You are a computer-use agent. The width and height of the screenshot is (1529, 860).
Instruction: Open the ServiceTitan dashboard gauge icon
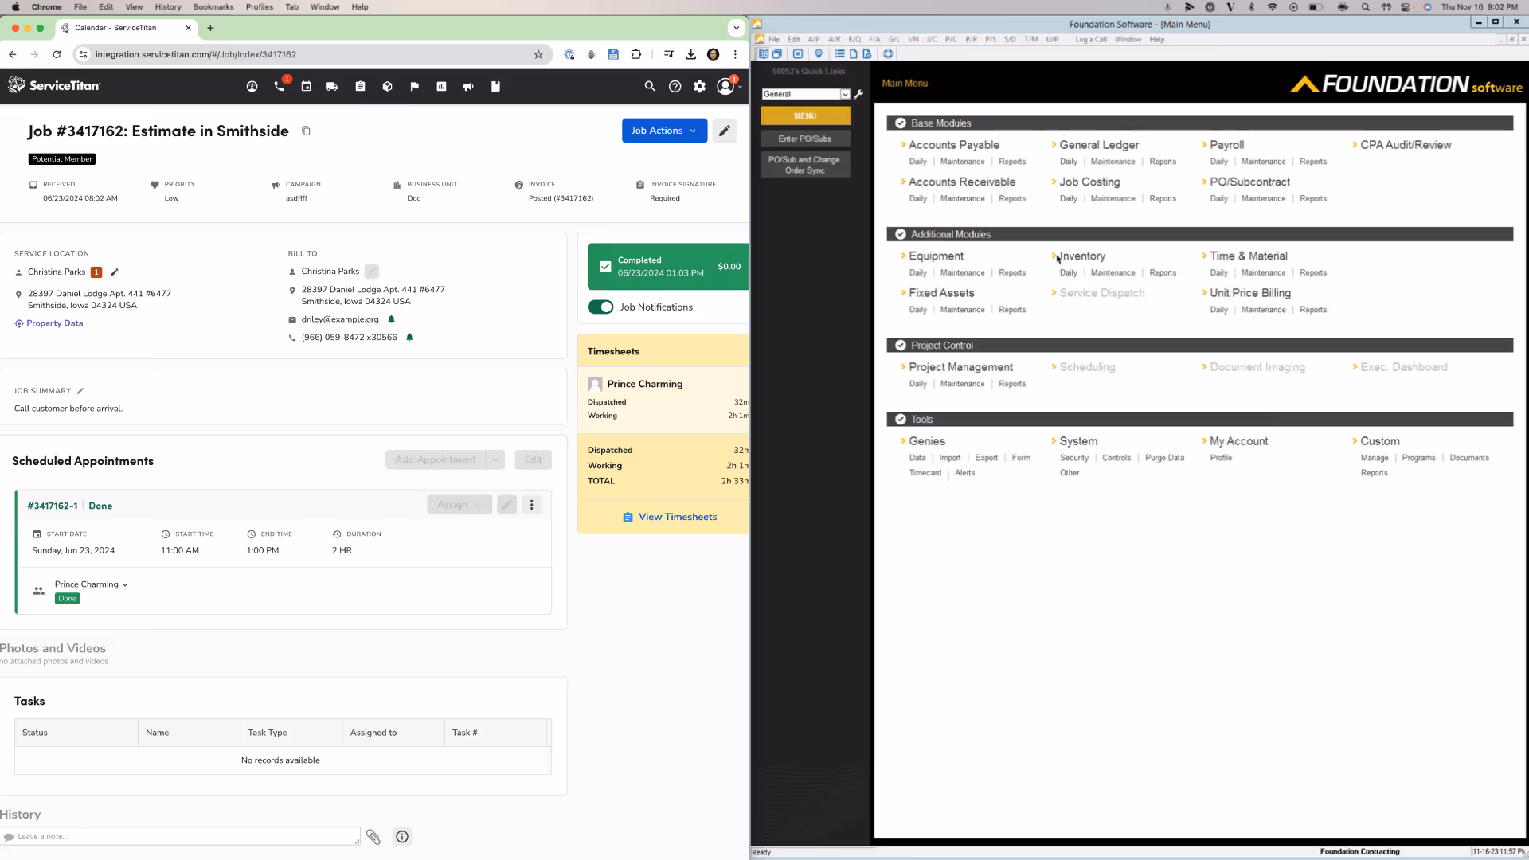click(x=252, y=86)
